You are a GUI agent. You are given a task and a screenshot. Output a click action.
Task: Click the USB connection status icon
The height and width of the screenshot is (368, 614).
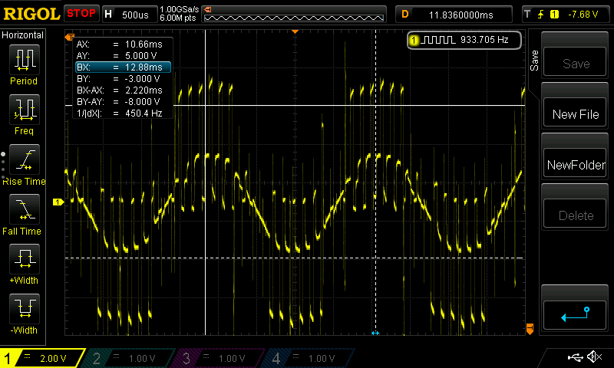[575, 356]
